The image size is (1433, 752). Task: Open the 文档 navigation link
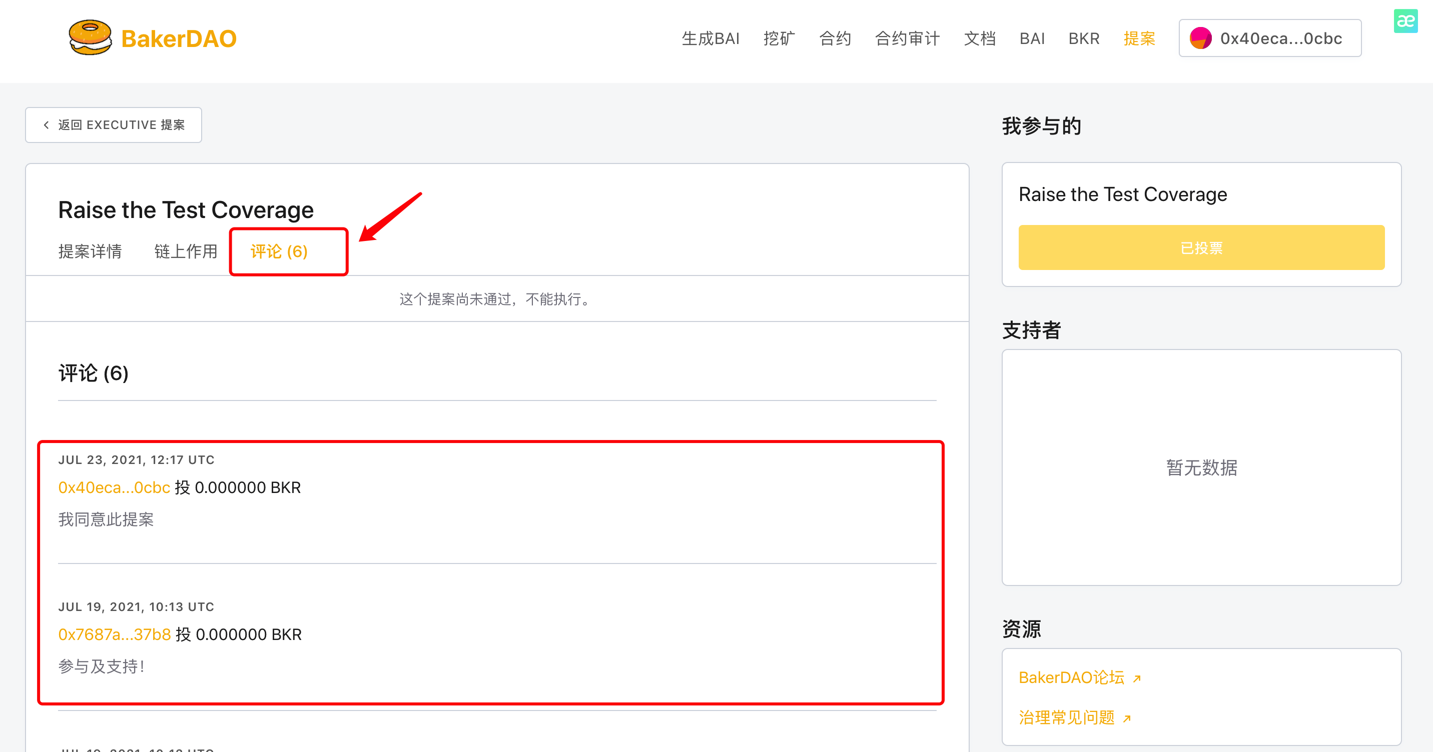[980, 38]
